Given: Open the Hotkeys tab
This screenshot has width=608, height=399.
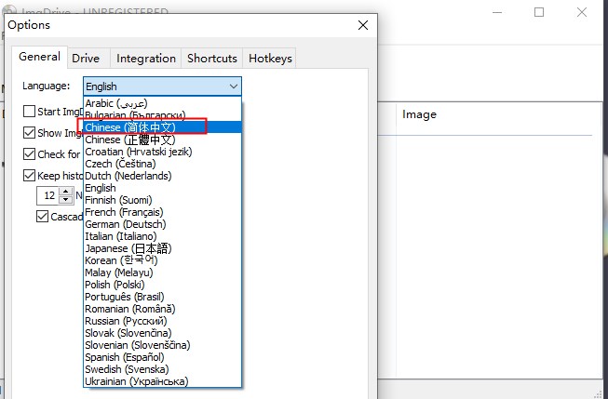Looking at the screenshot, I should pyautogui.click(x=271, y=59).
